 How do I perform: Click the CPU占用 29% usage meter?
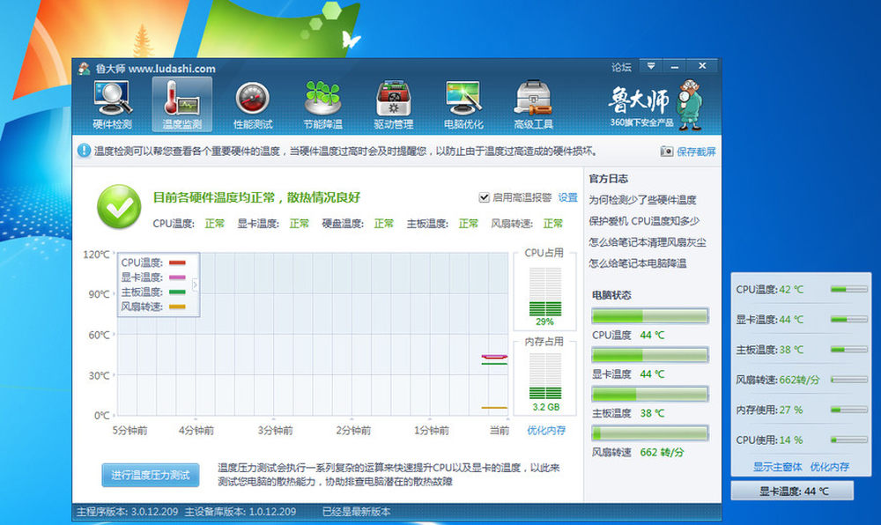click(545, 292)
